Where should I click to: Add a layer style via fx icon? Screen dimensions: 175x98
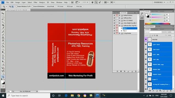(153, 91)
